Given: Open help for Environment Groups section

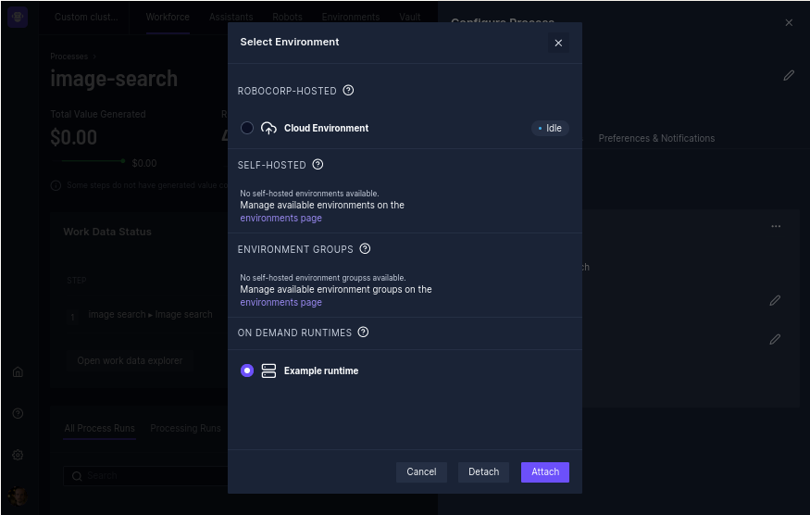Looking at the screenshot, I should pos(365,249).
